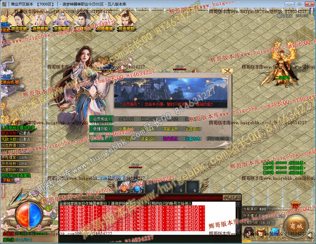The width and height of the screenshot is (316, 244).
Task: Activate skill slot 1 in hotbar
Action: point(124,187)
